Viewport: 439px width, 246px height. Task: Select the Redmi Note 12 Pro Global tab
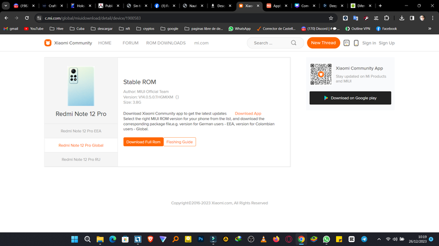(81, 145)
